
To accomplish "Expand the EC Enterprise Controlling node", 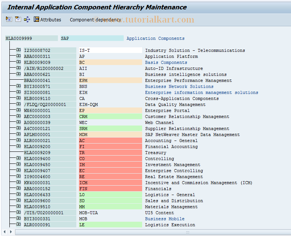I will pyautogui.click(x=18, y=170).
